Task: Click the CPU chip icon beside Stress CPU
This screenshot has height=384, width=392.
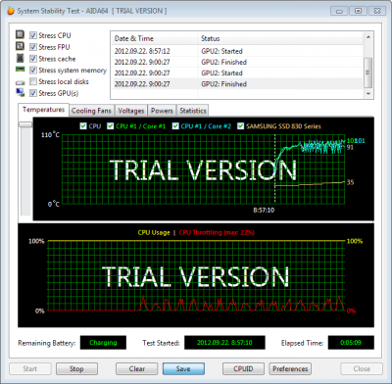Action: [21, 34]
